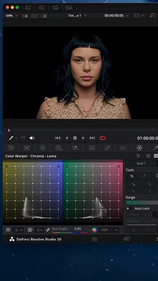Open the Cut page icon
Screen dimensions: 158x281
point(127,239)
